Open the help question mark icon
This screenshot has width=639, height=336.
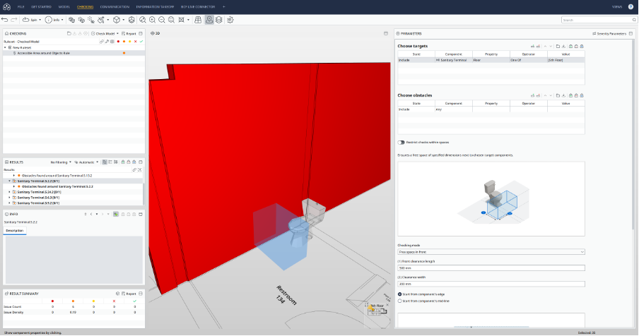631,6
